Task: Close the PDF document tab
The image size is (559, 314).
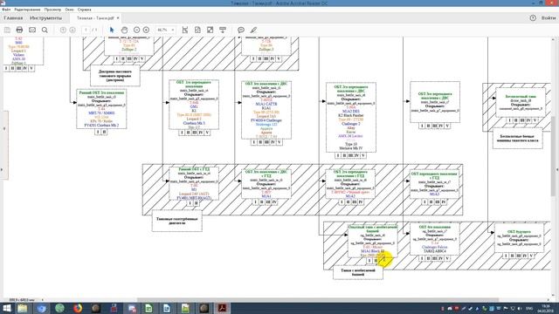Action: coord(118,17)
